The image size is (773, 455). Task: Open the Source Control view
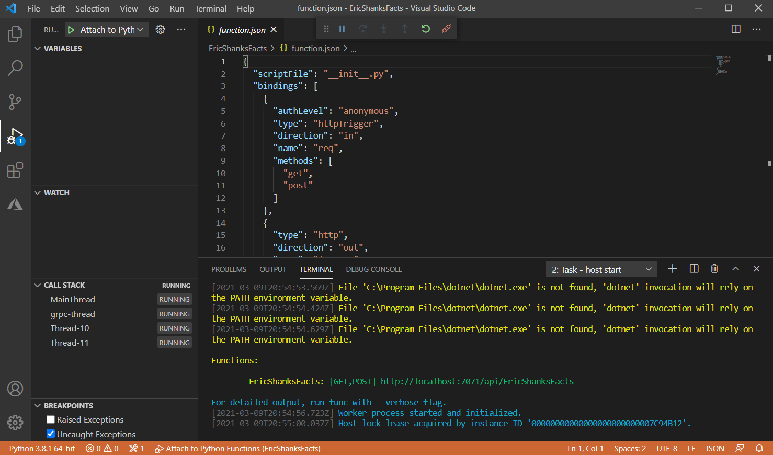[15, 102]
